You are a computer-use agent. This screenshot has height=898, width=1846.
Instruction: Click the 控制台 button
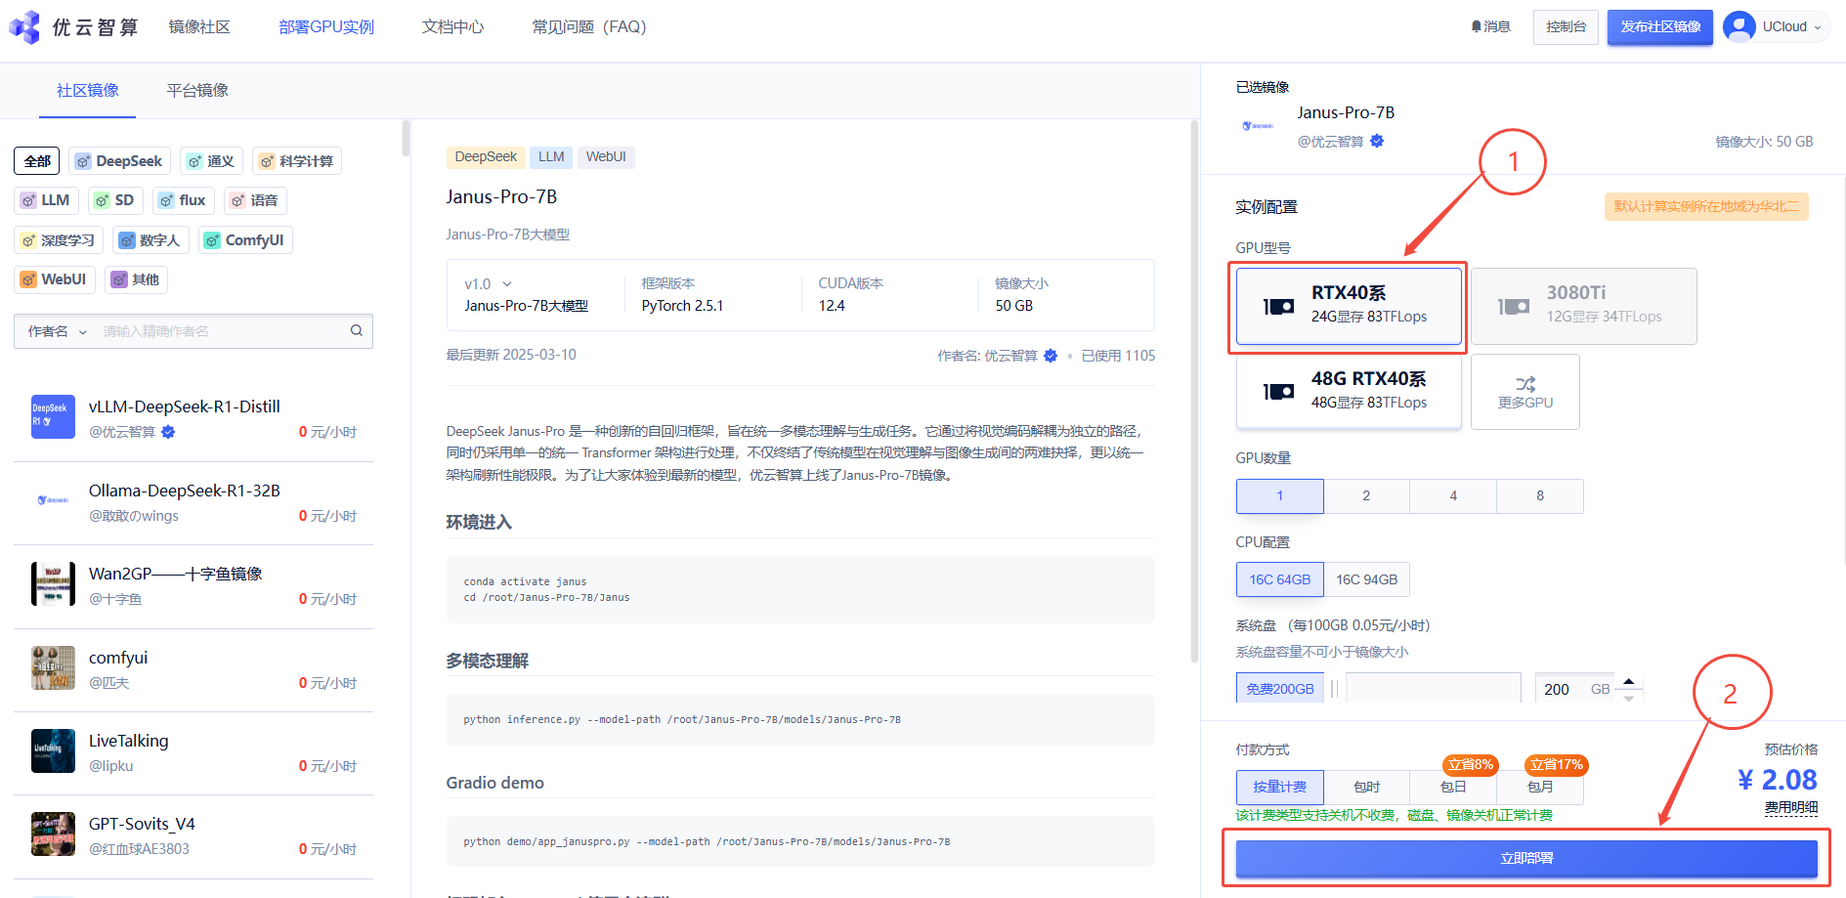coord(1566,27)
